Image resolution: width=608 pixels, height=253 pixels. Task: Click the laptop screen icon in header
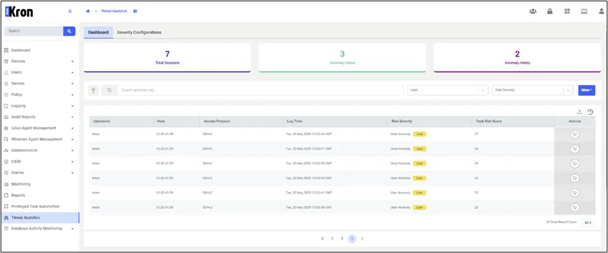point(584,12)
